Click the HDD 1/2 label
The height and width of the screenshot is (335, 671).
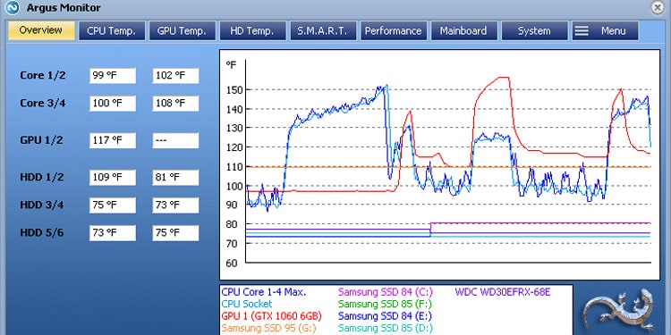(42, 178)
